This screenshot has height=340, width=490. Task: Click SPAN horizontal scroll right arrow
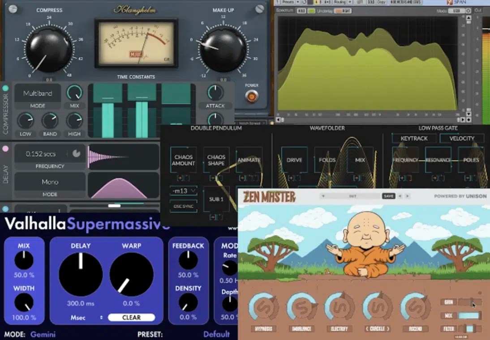[463, 119]
